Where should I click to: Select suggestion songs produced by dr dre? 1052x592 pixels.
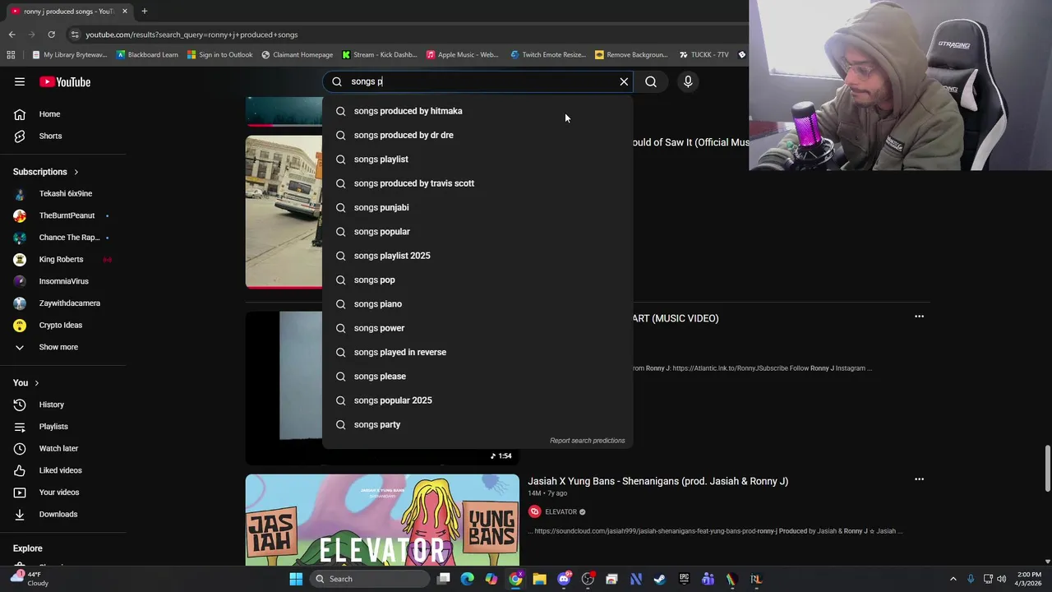coord(478,135)
